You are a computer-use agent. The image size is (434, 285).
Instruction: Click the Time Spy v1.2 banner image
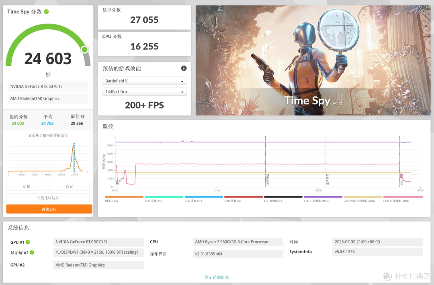pyautogui.click(x=313, y=60)
